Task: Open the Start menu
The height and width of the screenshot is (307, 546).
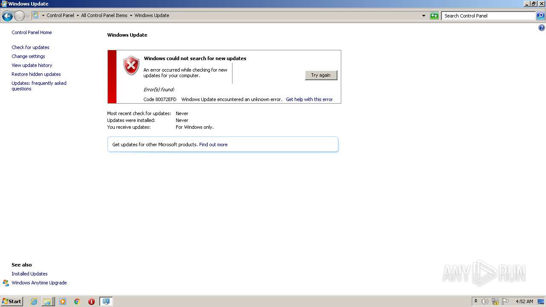Action: point(12,301)
